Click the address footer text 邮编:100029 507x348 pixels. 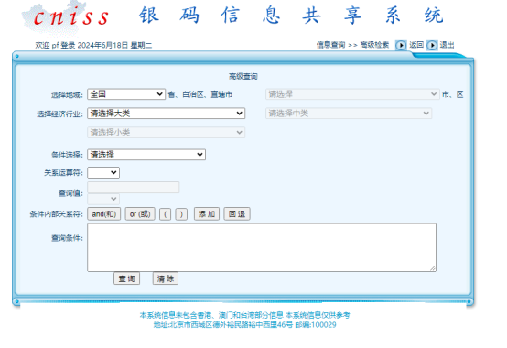coord(316,325)
